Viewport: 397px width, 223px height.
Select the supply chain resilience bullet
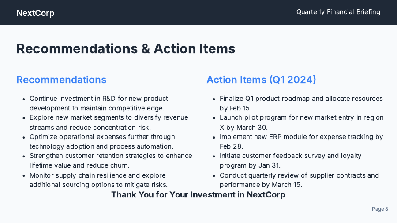pos(98,180)
